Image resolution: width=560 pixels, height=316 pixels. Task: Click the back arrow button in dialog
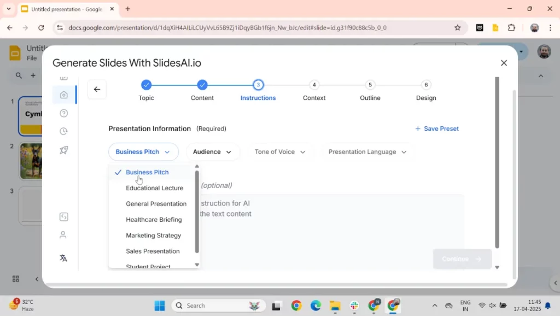pyautogui.click(x=97, y=90)
